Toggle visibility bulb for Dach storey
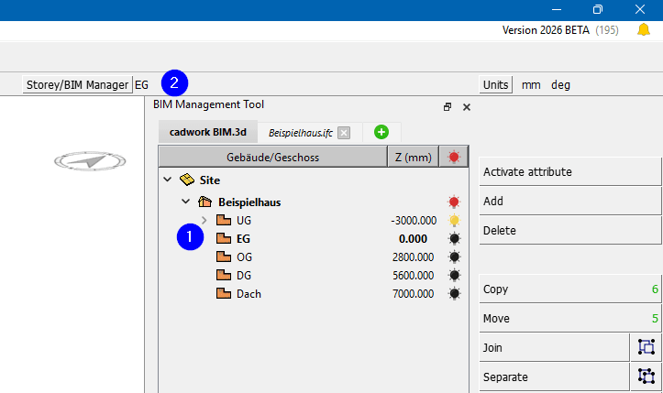663x393 pixels. [453, 294]
